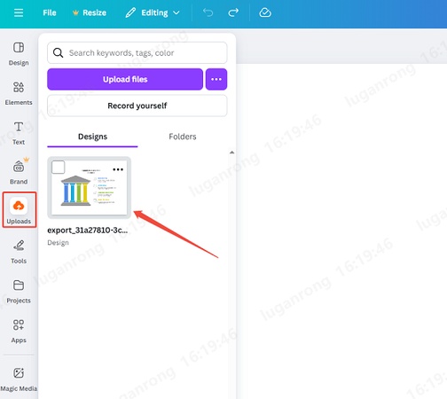This screenshot has height=399, width=447.
Task: Click the crown icon beside Resize
Action: coord(75,12)
